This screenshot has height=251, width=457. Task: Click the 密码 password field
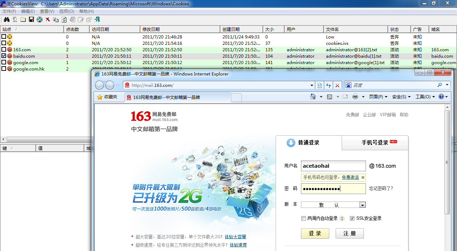point(333,189)
